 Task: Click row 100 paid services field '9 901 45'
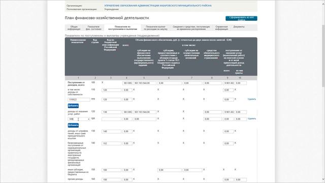(228, 83)
